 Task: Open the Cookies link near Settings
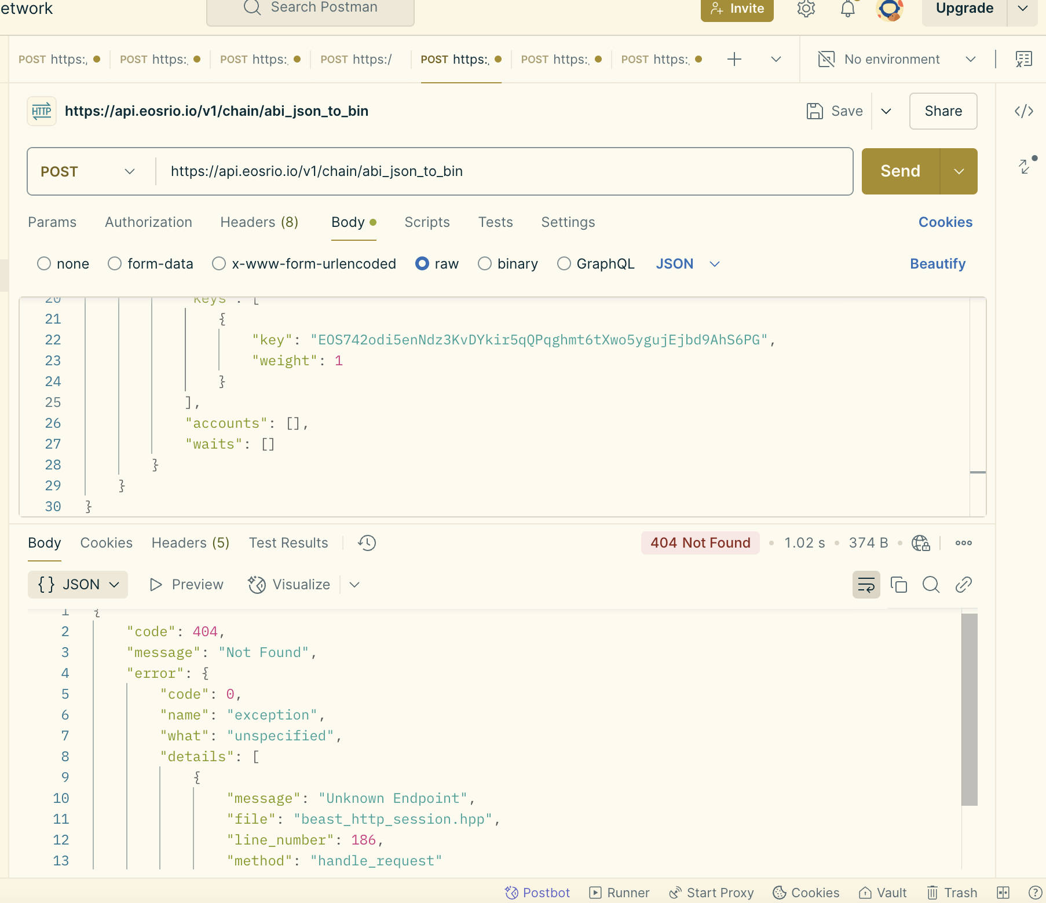click(945, 222)
